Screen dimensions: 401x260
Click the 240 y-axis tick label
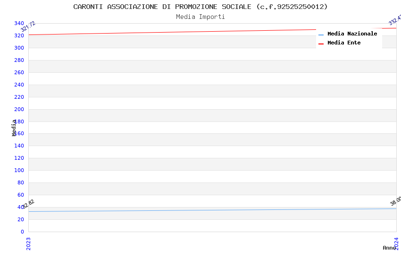click(19, 85)
